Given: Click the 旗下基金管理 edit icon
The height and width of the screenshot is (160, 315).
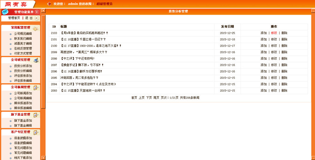Looking at the screenshot, I should 36,115.
